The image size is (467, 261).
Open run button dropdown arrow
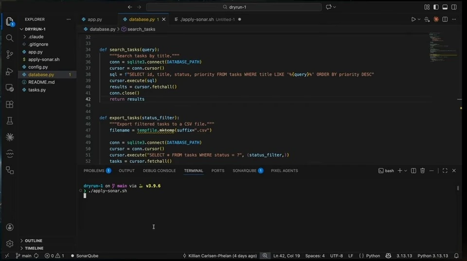[419, 19]
